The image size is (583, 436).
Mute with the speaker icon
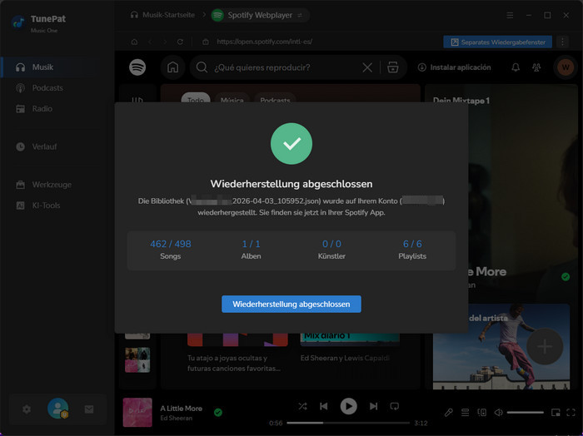coord(498,412)
